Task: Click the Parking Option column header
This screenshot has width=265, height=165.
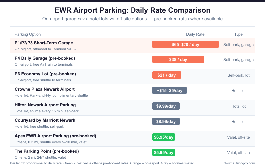Action: 28,34
